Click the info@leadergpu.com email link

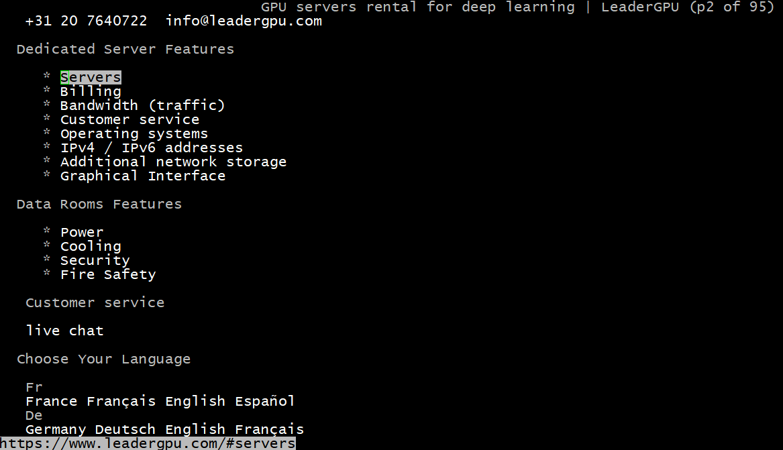(244, 21)
